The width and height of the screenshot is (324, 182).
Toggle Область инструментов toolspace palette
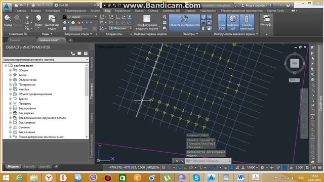(184, 22)
